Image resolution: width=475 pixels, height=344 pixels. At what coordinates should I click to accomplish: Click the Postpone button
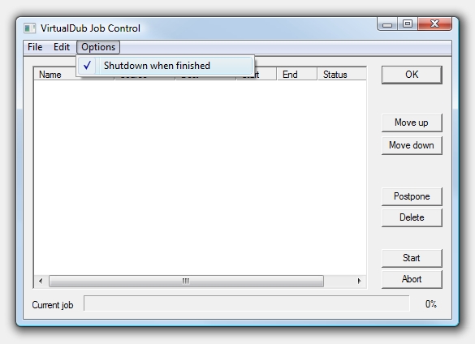[412, 196]
